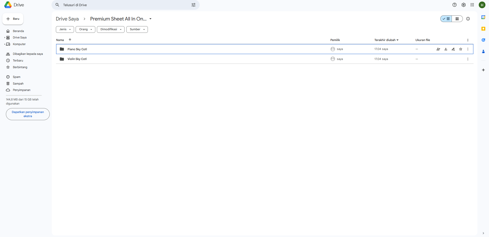Download the Piano Sky Cotl folder
The width and height of the screenshot is (489, 237).
[x=446, y=49]
